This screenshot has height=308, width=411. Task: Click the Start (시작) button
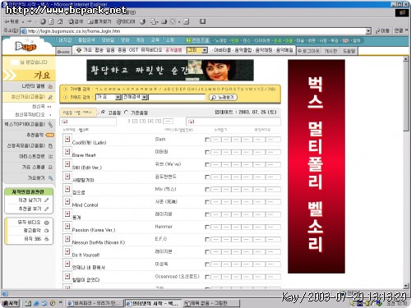tap(11, 303)
